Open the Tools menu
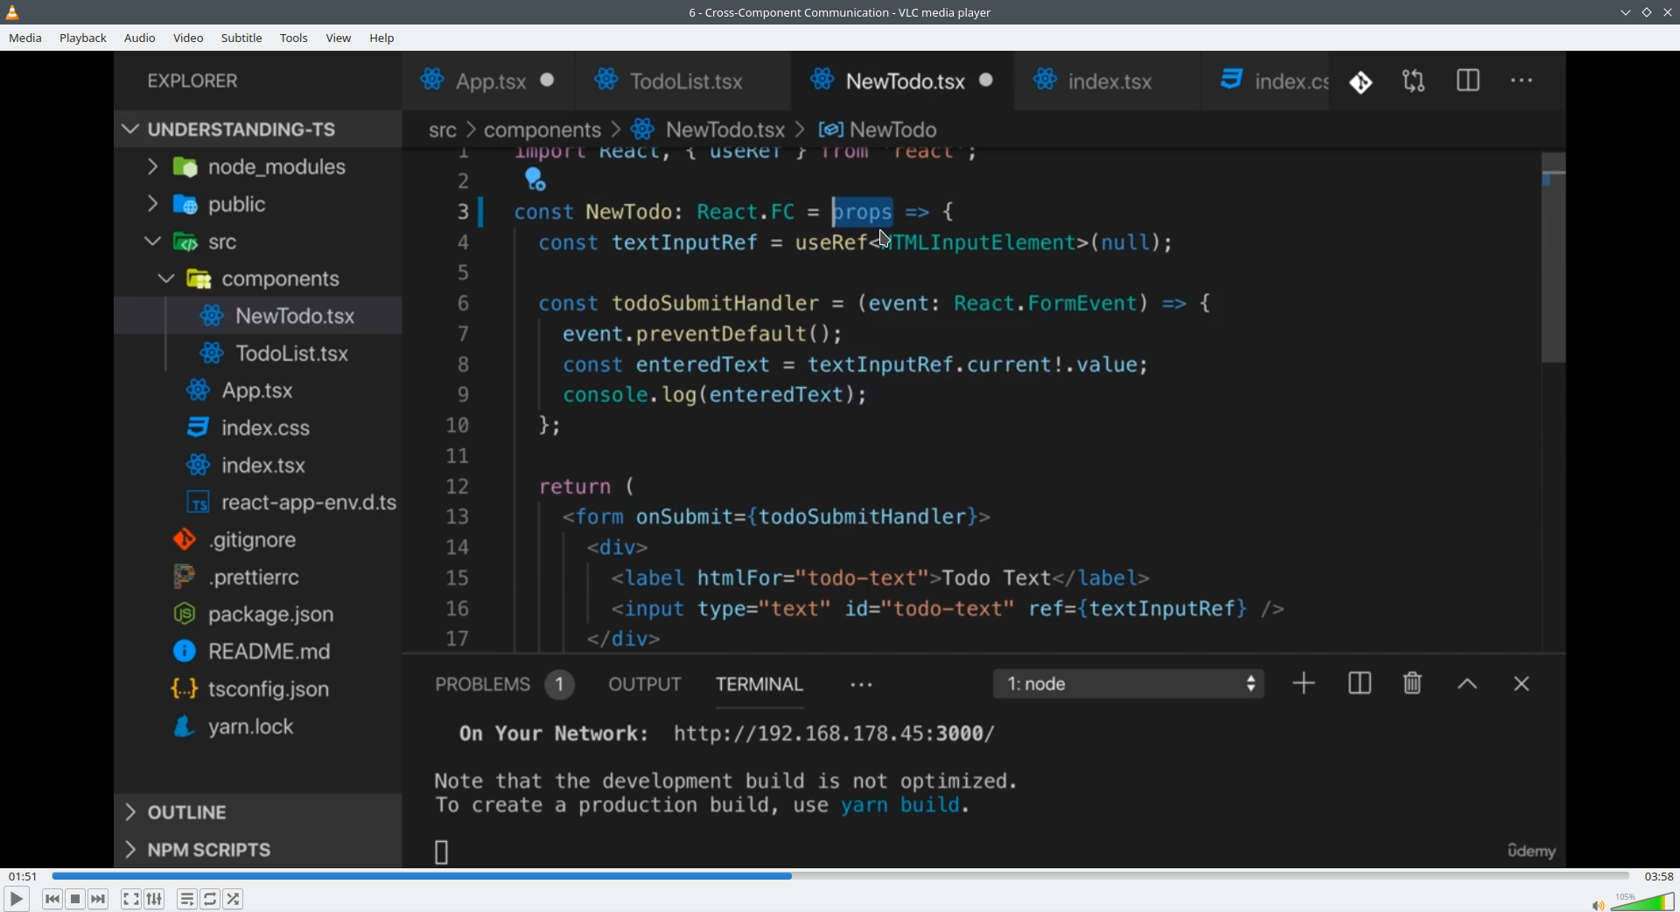 [294, 39]
